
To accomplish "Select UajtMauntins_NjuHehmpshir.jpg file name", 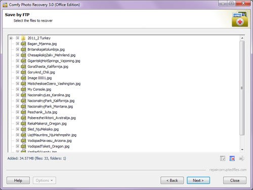I will pos(52,135).
